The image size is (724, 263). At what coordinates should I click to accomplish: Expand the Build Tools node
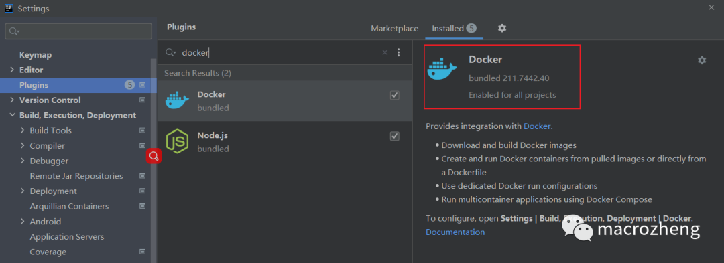[23, 130]
